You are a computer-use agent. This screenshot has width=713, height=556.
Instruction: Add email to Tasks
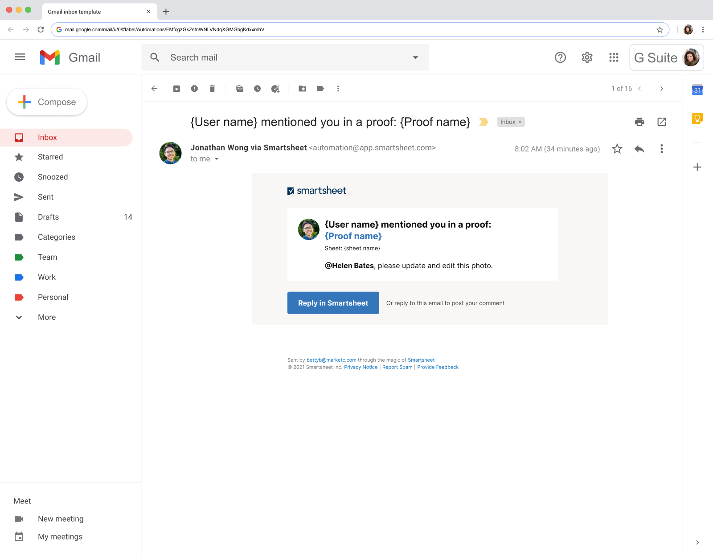click(275, 88)
